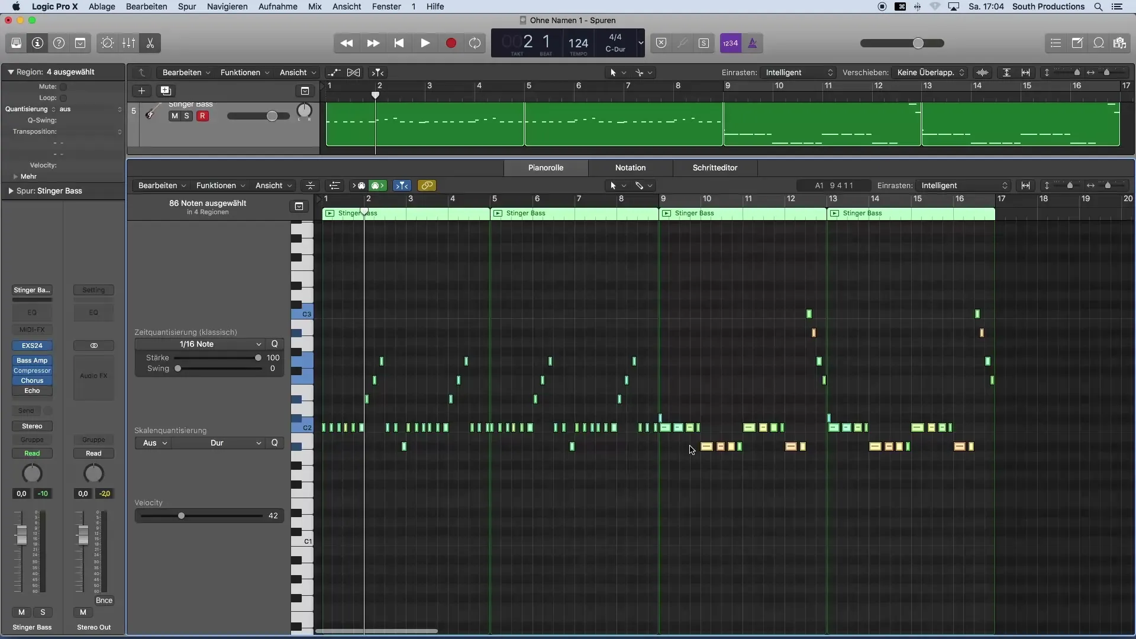Open Einrasten Intelligent dropdown in tracks area

pyautogui.click(x=798, y=73)
